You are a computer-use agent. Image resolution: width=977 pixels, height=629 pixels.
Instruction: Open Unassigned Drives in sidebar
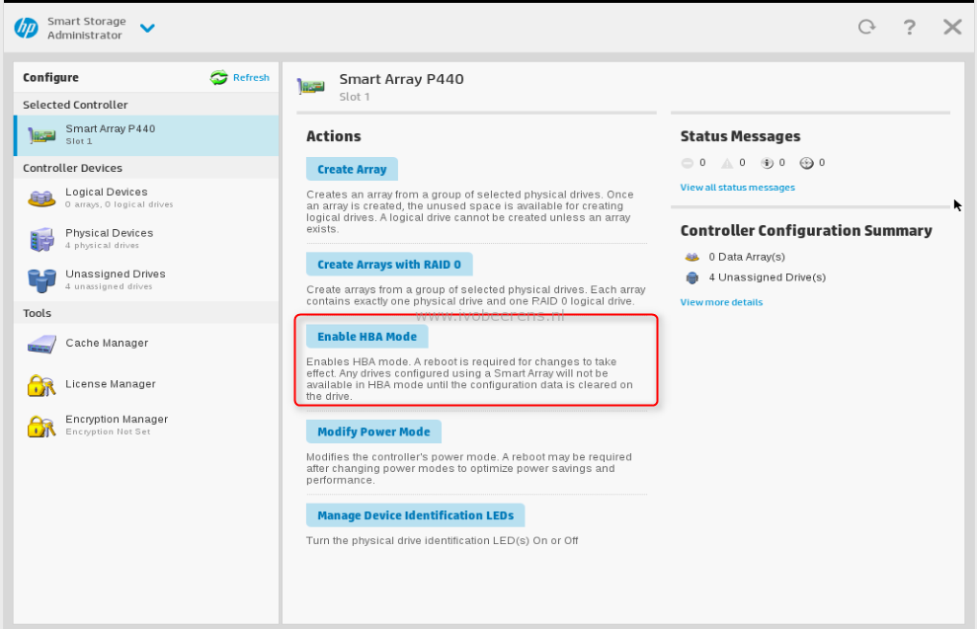coord(147,279)
